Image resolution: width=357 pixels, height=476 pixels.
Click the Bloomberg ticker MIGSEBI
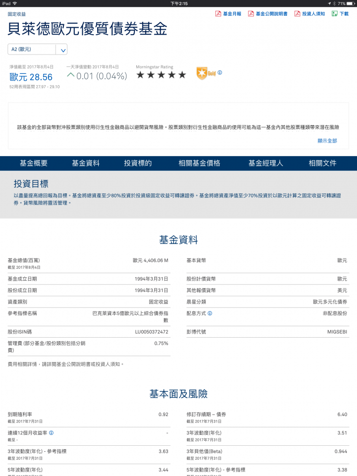point(337,332)
